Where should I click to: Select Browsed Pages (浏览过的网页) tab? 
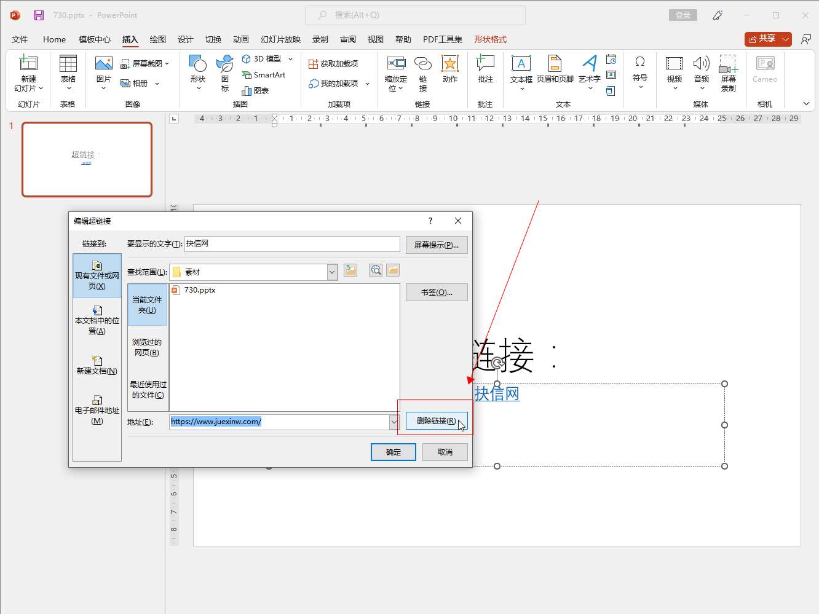148,347
